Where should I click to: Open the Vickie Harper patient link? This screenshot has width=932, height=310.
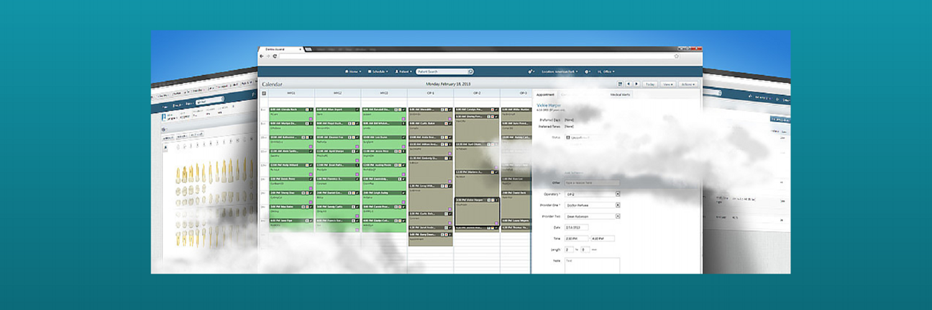click(549, 105)
